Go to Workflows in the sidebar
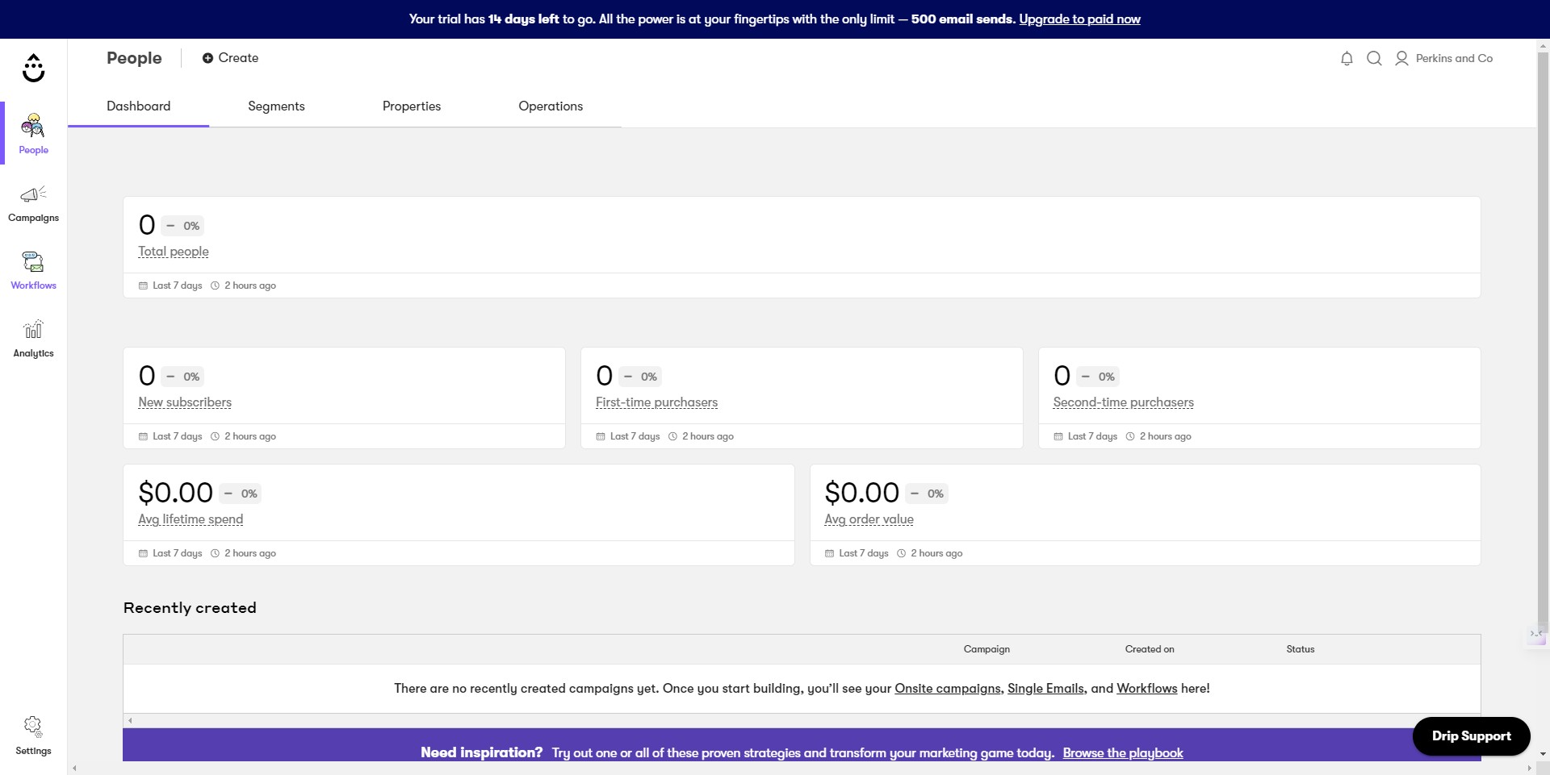 point(33,272)
